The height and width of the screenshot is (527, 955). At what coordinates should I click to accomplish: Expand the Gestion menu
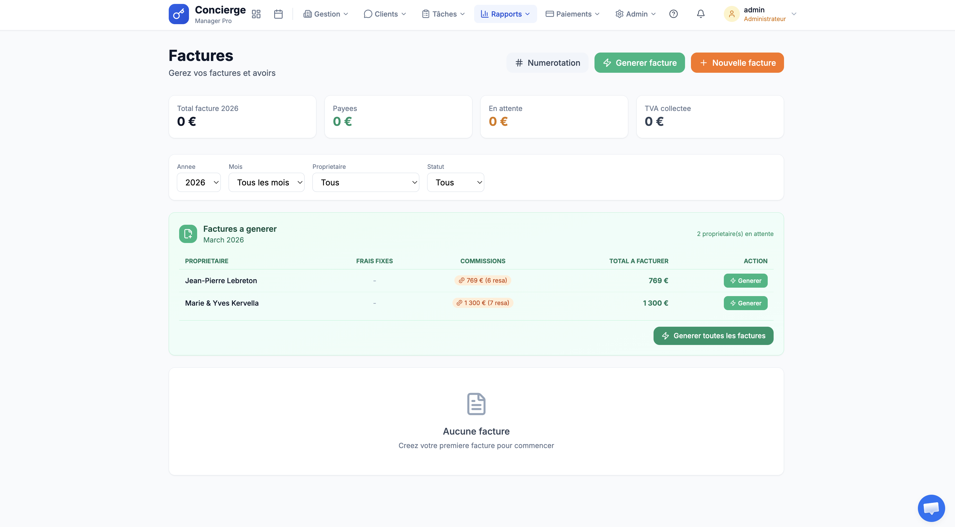(325, 14)
